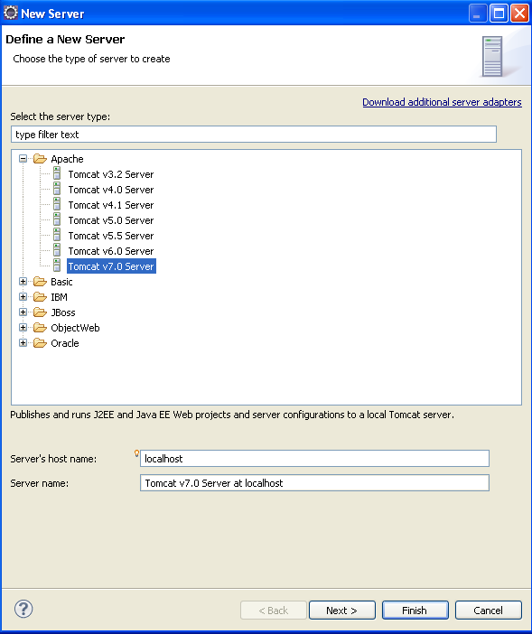This screenshot has height=634, width=532.
Task: Expand the Basic server category
Action: click(23, 282)
